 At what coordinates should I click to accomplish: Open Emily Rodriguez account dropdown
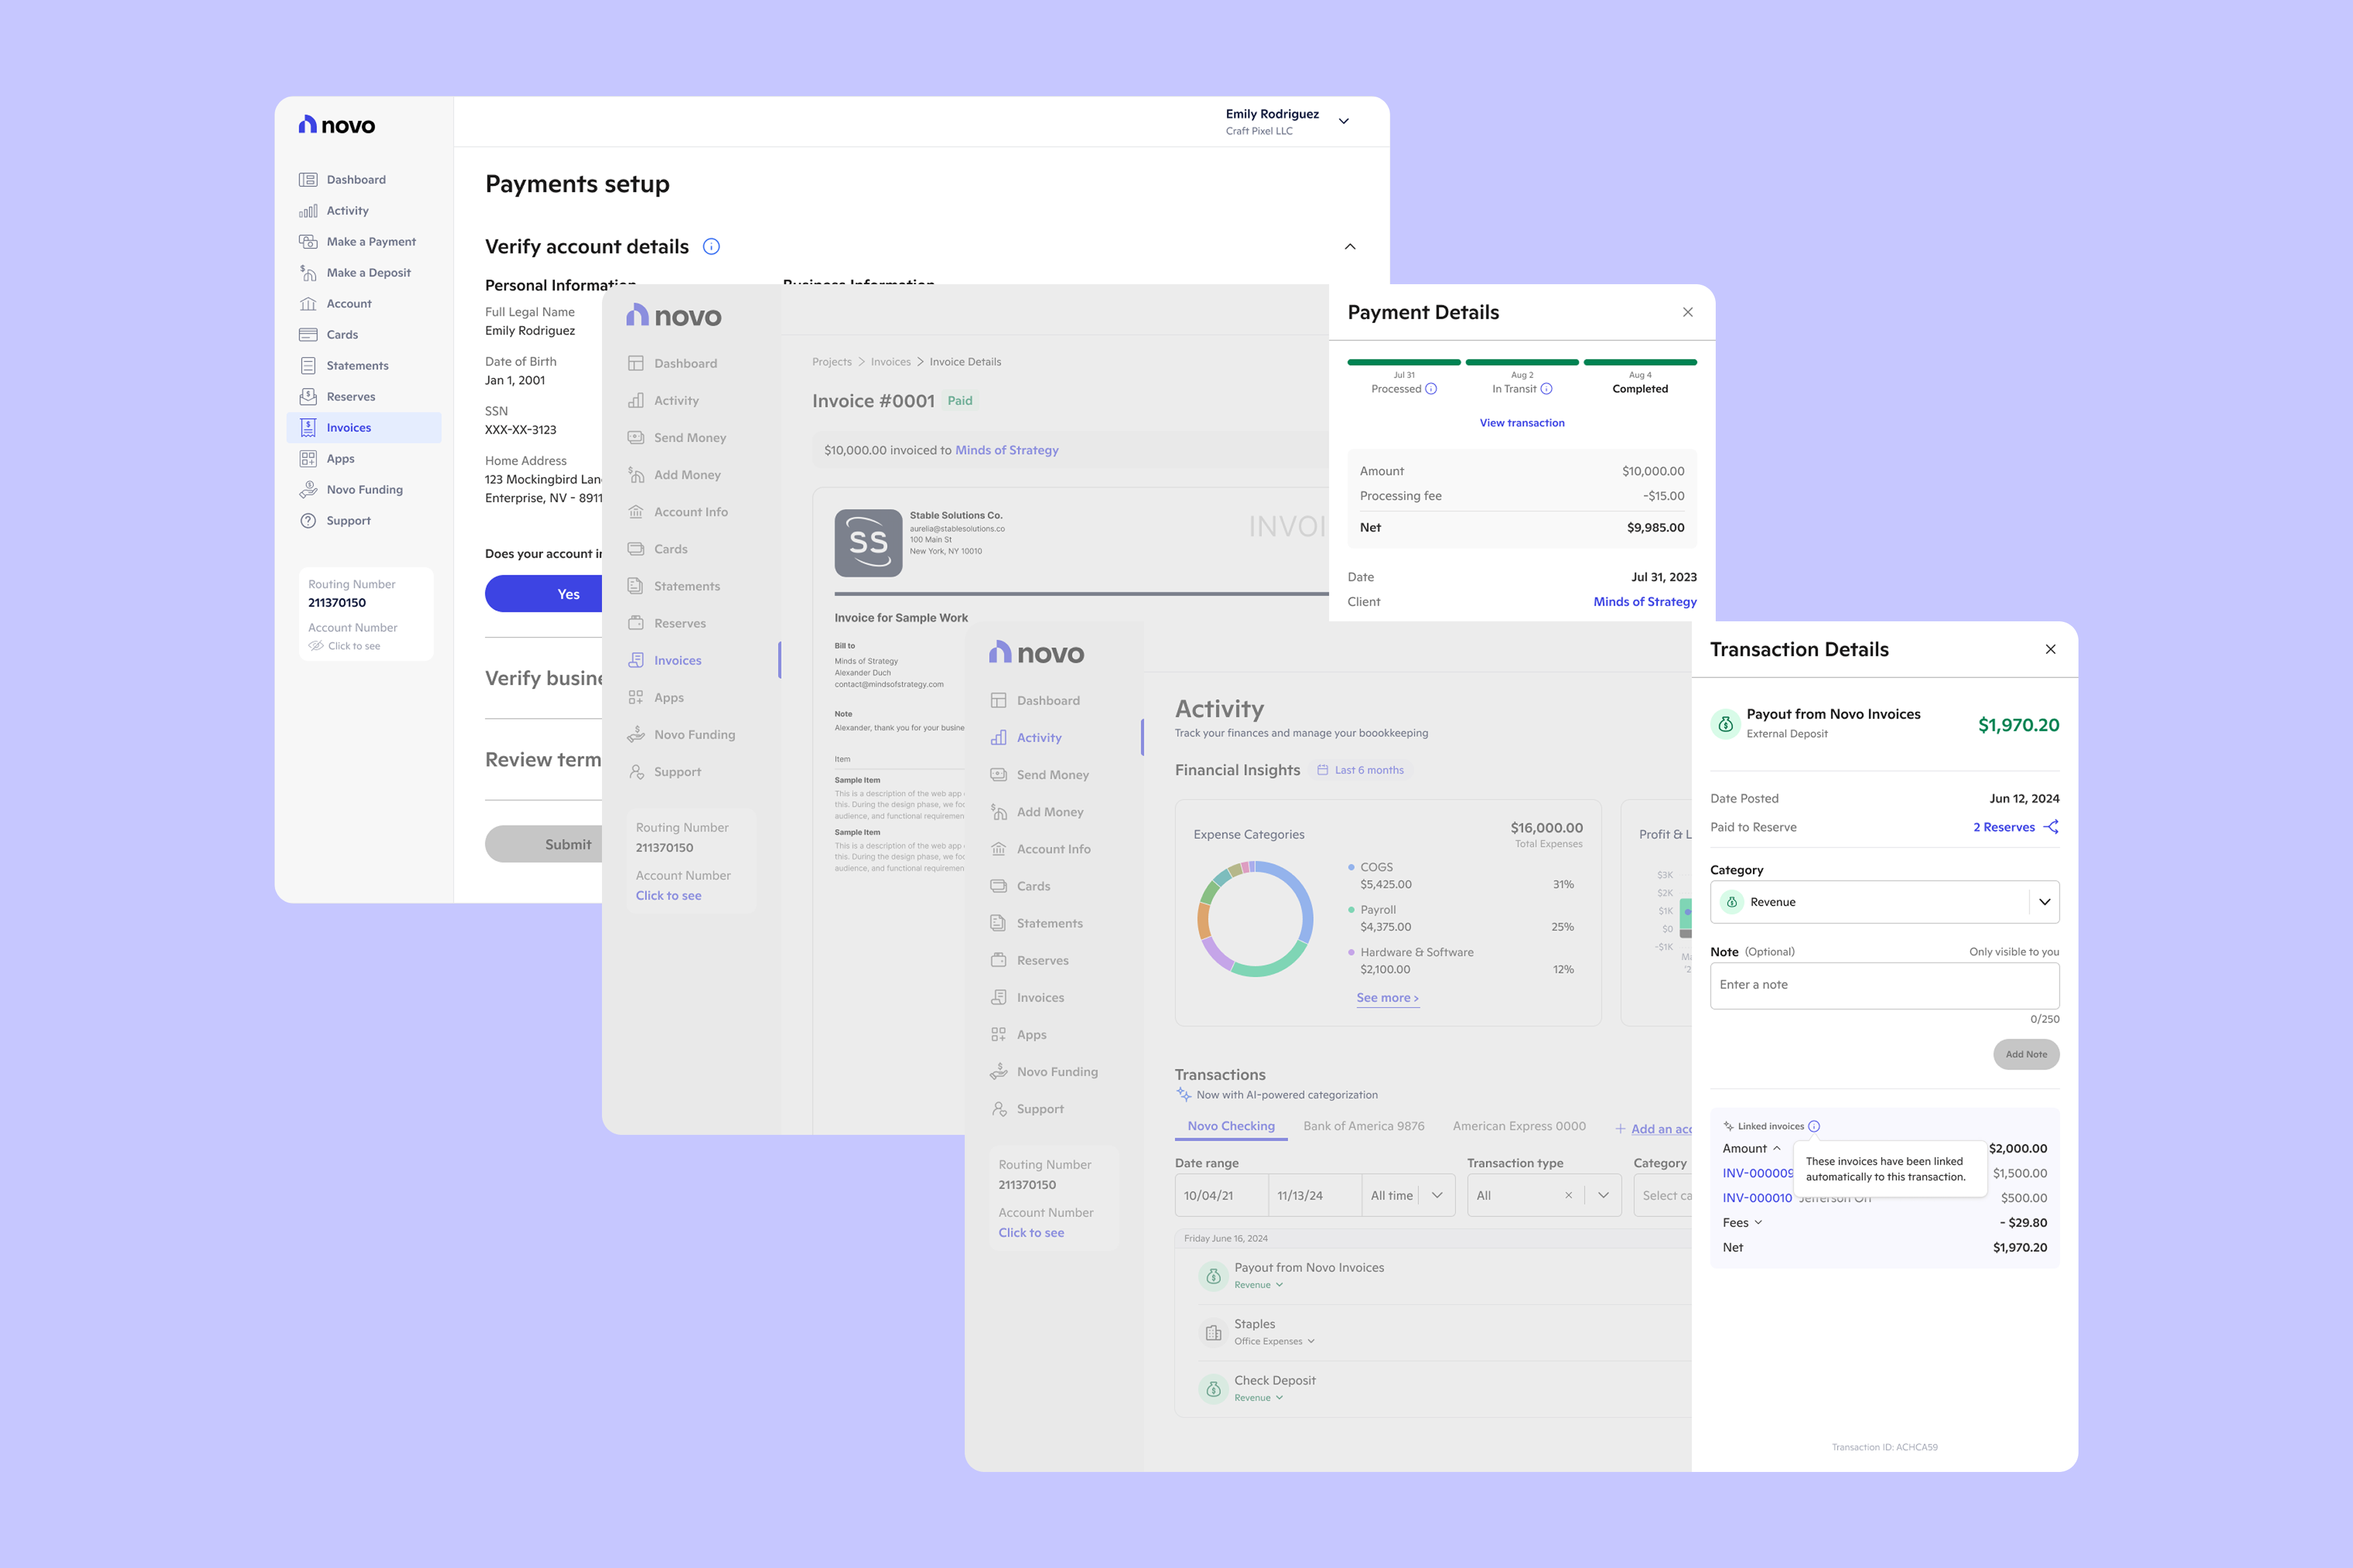pos(1344,121)
